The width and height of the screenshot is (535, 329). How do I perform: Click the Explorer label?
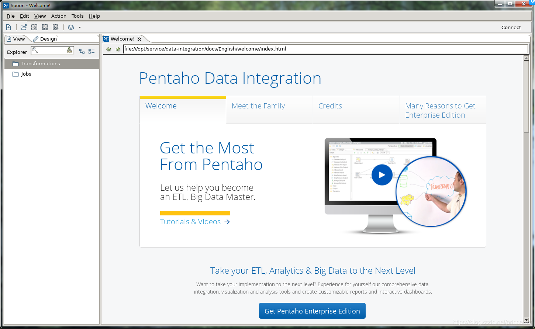(17, 52)
